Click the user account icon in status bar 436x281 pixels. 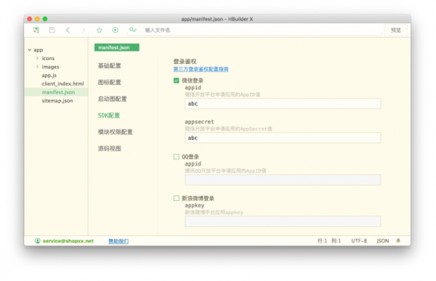(37, 240)
